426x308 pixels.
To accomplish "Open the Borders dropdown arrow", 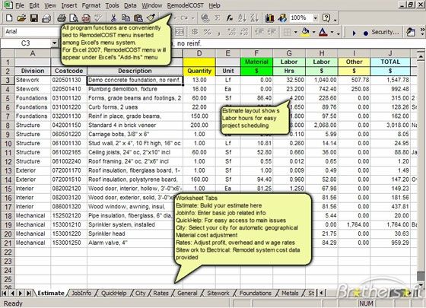I will point(296,32).
